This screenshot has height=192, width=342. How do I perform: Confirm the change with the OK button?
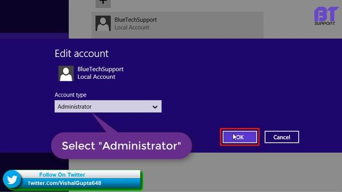coord(240,137)
